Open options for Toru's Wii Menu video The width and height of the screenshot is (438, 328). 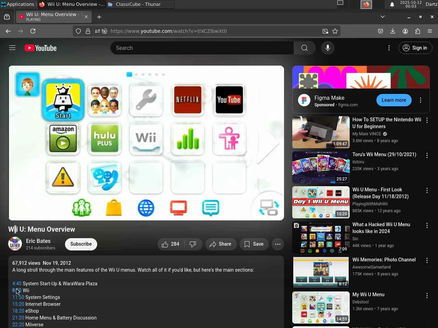pyautogui.click(x=427, y=155)
